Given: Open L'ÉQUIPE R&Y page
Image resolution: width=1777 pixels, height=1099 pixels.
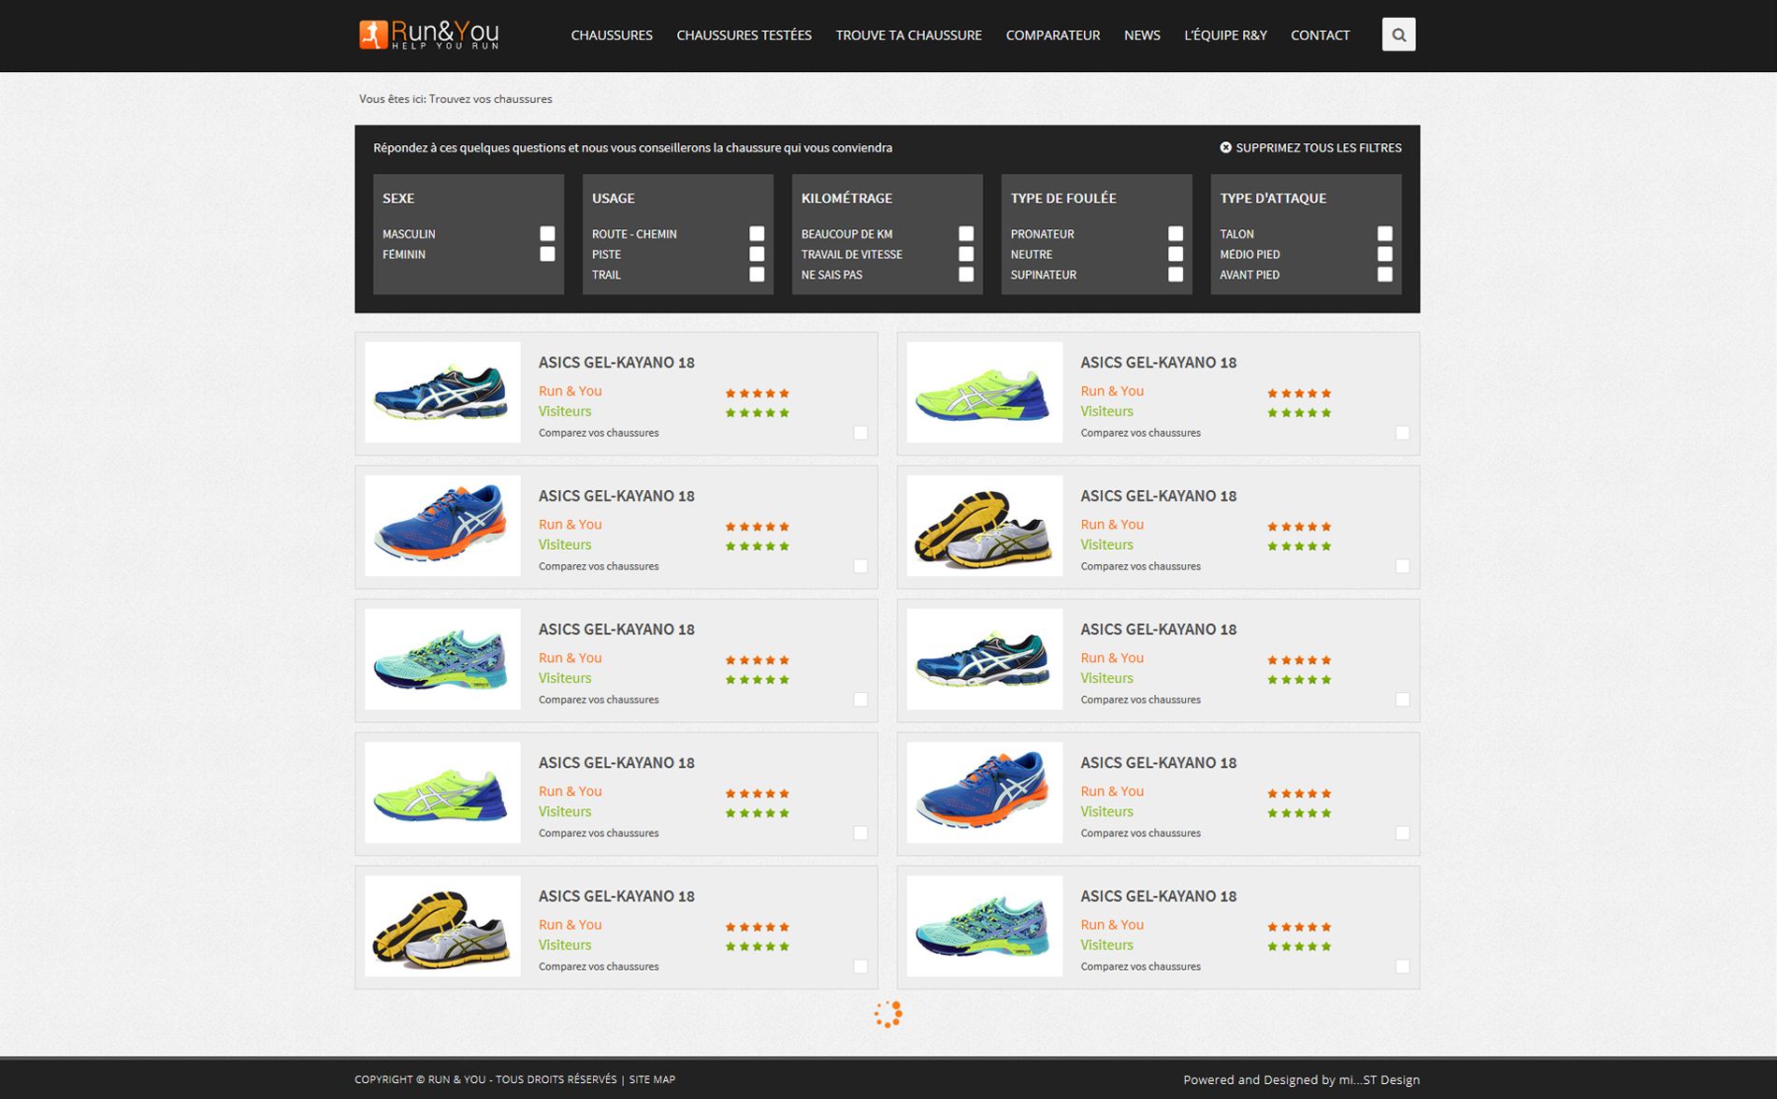Looking at the screenshot, I should (1225, 36).
